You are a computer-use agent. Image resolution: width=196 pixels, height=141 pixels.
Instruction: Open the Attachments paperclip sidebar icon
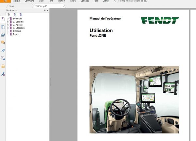(3, 50)
